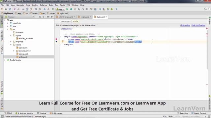This screenshot has height=118, width=211.
Task: Click the Stop square icon
Action: click(x=87, y=9)
